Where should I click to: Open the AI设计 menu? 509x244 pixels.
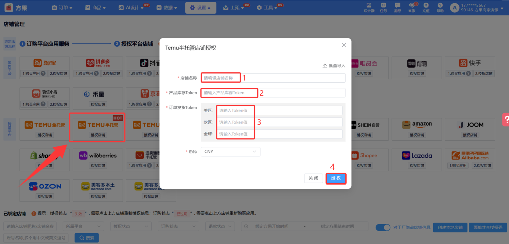pyautogui.click(x=132, y=8)
